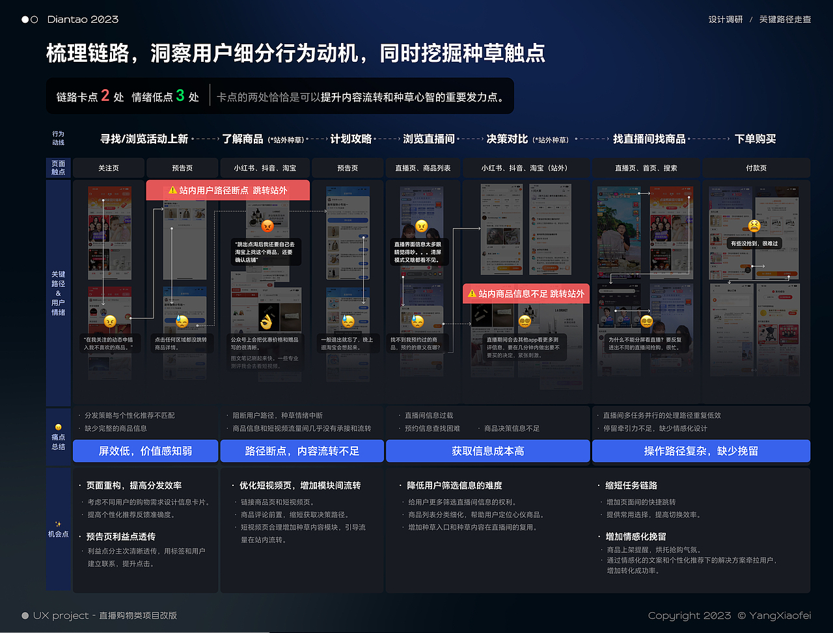Click the dizzy emoji above 为什么不能分屏看直播
This screenshot has height=633, width=833.
646,321
